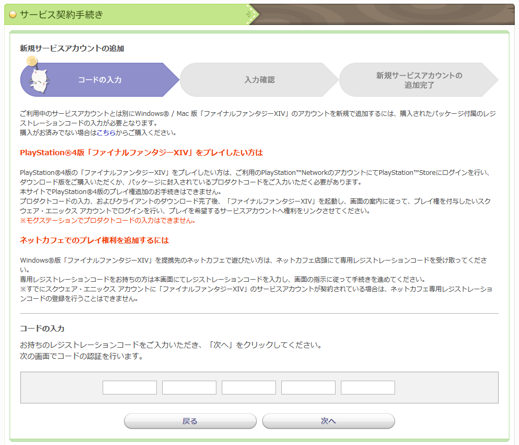Click the fourth registration code input box
This screenshot has height=445, width=519.
click(308, 388)
